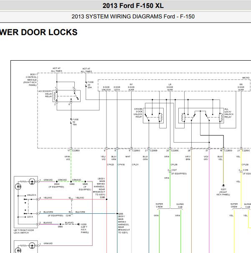This screenshot has width=251, height=253.
Task: Click the 'C327' connector label
Action: [x=174, y=170]
